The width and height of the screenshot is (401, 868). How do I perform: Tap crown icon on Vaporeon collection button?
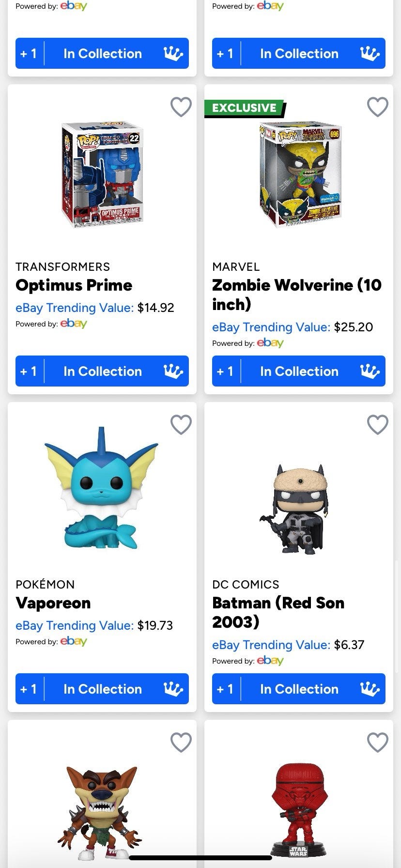point(173,689)
